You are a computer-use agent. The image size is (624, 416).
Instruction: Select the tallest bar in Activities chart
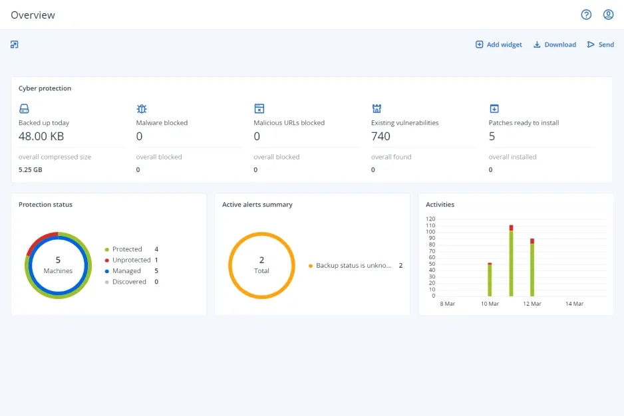510,262
